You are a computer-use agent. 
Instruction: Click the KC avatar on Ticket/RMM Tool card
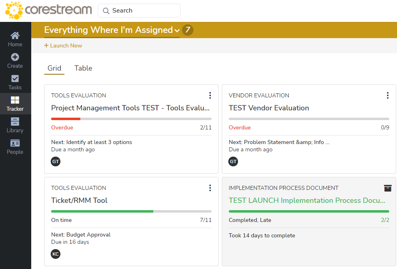(56, 254)
